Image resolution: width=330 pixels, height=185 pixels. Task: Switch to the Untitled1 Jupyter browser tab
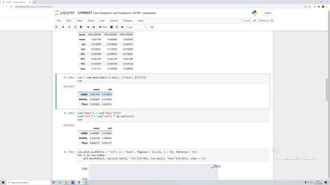point(16,2)
